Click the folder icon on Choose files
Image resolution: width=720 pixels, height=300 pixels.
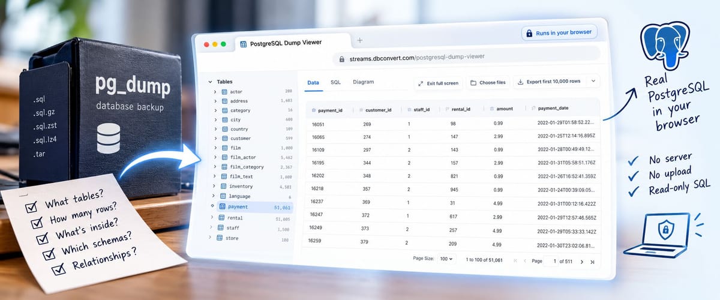[473, 83]
